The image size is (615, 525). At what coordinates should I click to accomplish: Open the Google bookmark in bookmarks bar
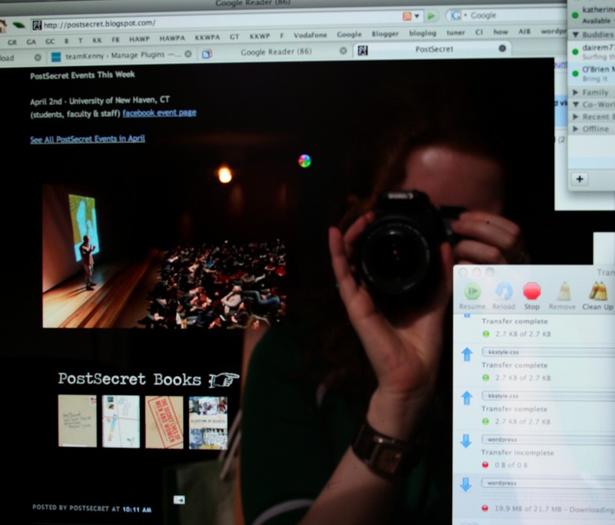(349, 35)
